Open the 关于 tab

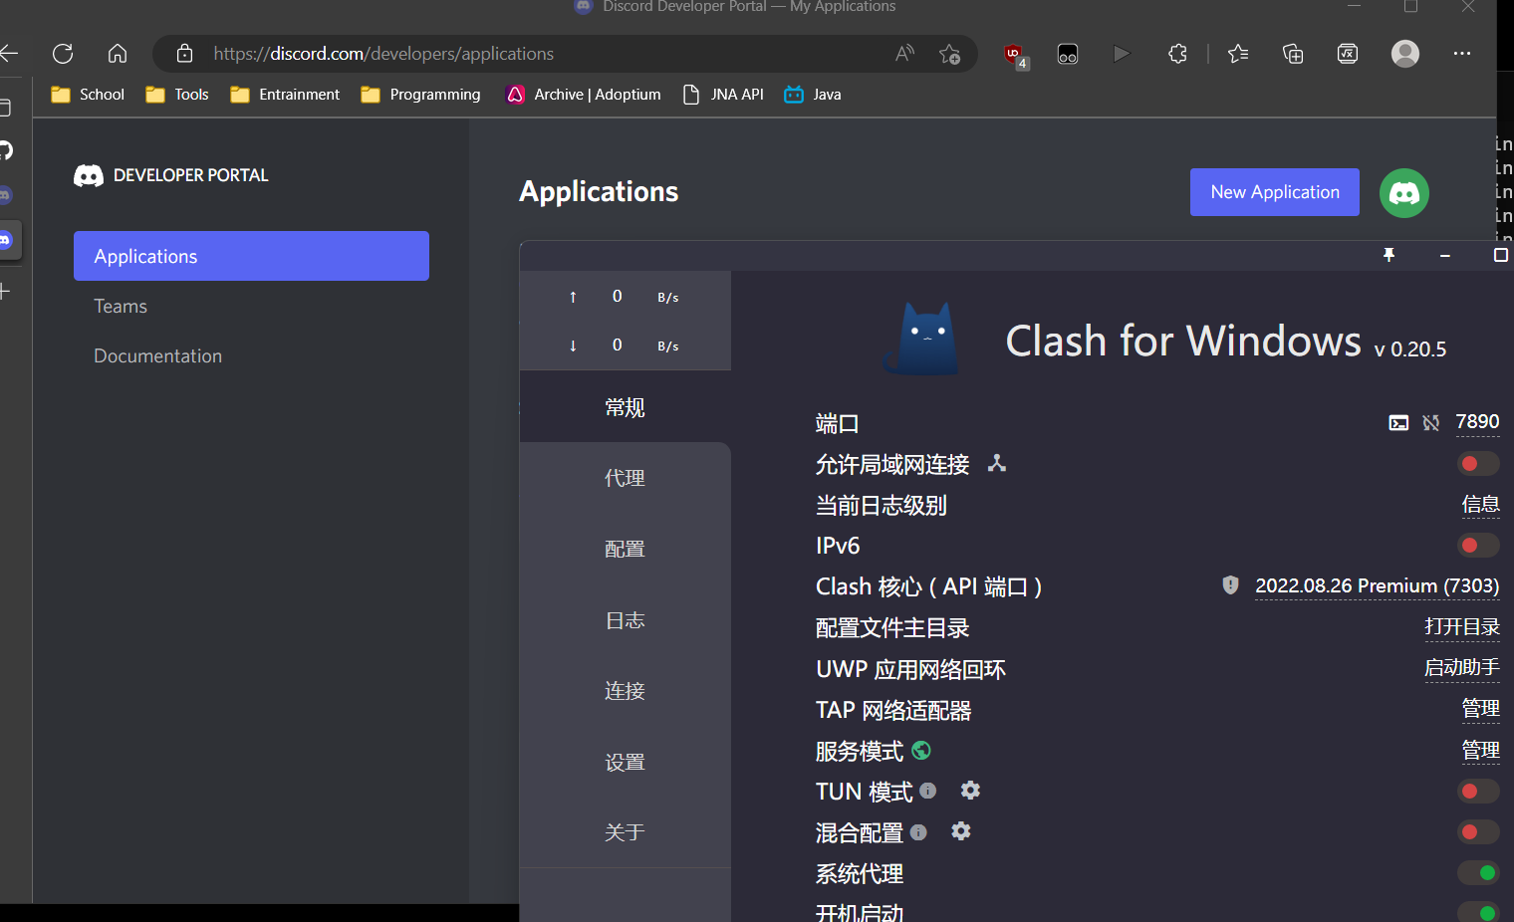626,832
